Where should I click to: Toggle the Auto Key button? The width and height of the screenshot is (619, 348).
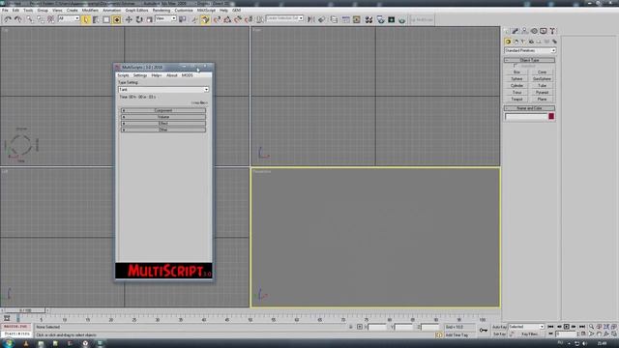click(x=499, y=327)
